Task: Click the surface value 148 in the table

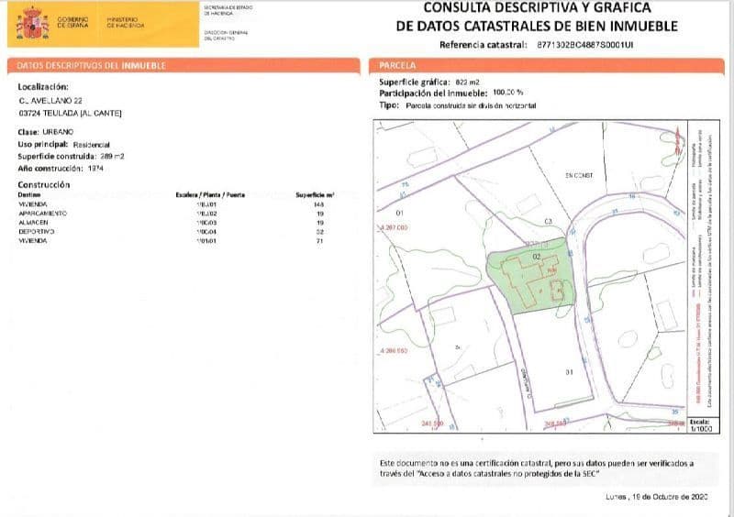Action: point(319,204)
